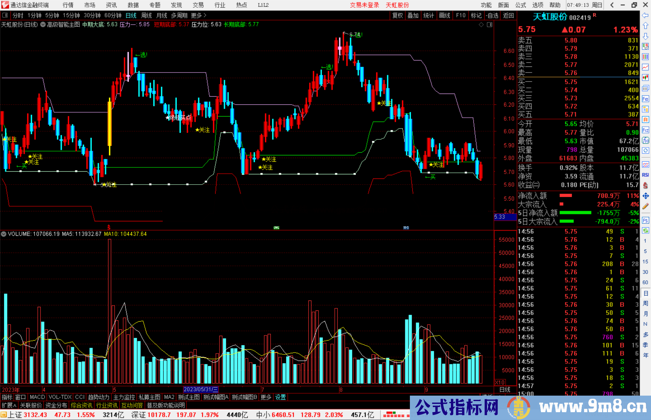Click the candlestick chart sidebar icon

[645, 78]
